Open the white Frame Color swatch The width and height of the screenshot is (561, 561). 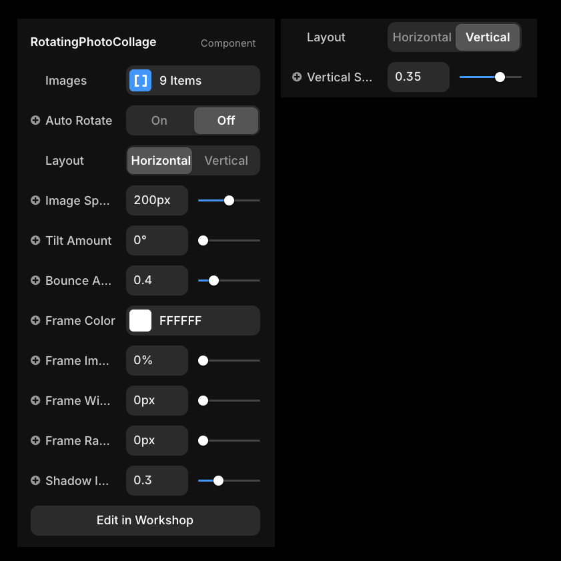(140, 321)
